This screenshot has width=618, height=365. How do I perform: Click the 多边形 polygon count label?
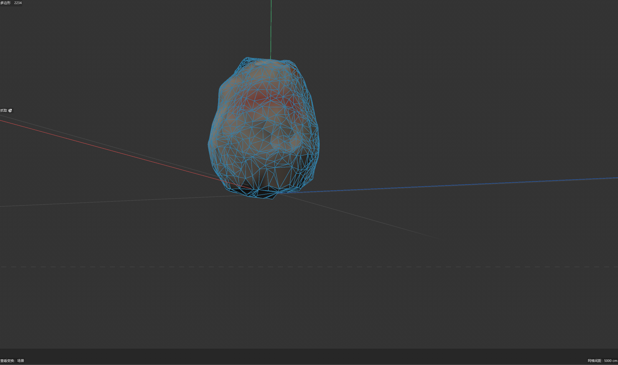point(5,3)
